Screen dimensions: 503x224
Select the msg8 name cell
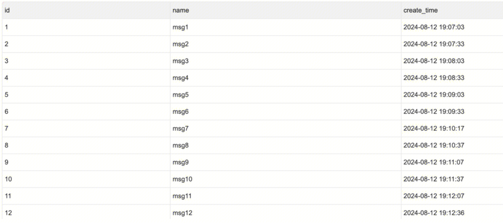180,145
